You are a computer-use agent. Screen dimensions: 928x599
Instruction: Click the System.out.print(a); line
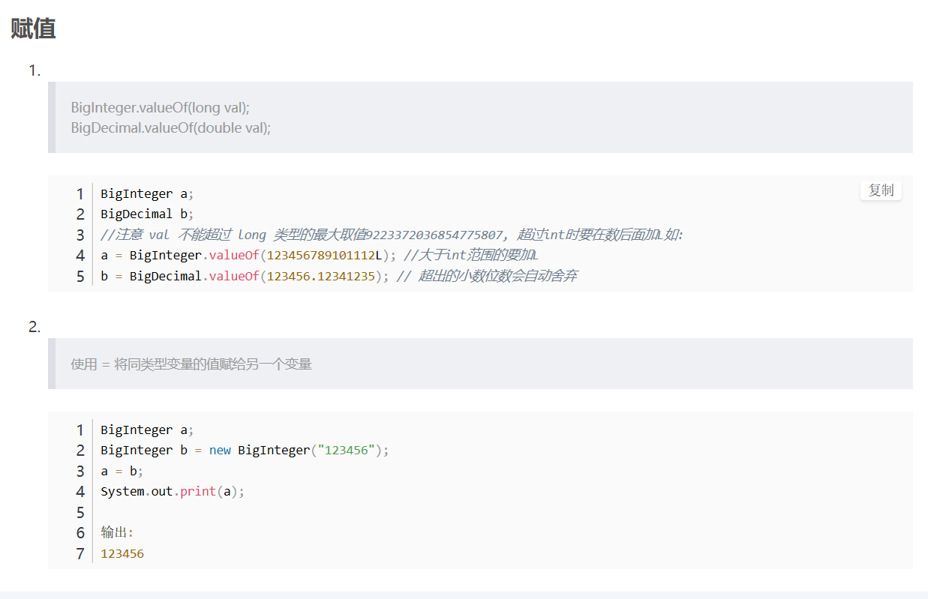tap(173, 492)
